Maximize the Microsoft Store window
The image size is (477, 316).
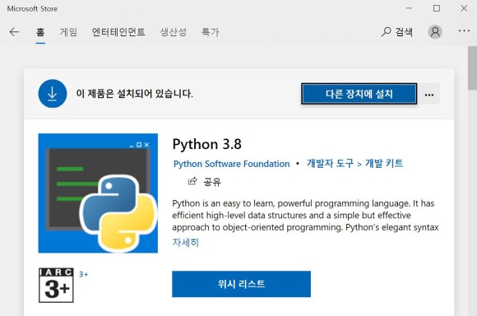[437, 8]
